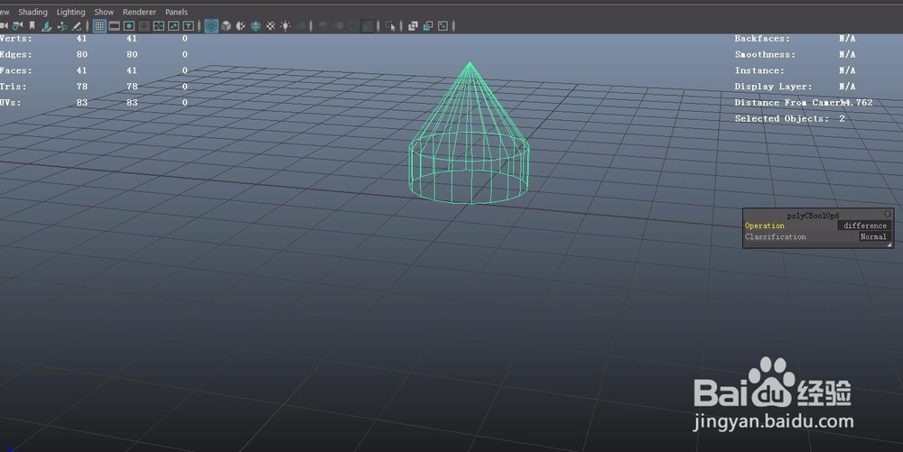903x452 pixels.
Task: Click the UVs: HUD label
Action: [10, 102]
